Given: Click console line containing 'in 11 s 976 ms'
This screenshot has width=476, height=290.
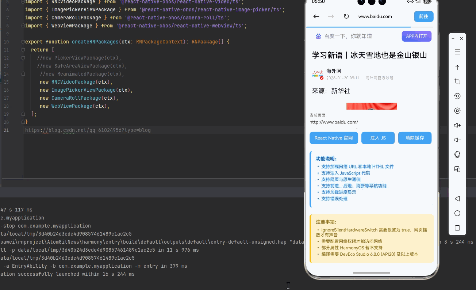Looking at the screenshot, I should coord(99,250).
